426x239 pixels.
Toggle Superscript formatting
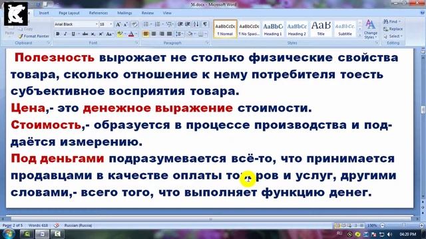[101, 34]
